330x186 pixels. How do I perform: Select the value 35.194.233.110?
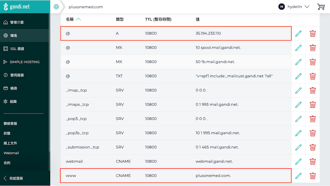coord(208,33)
